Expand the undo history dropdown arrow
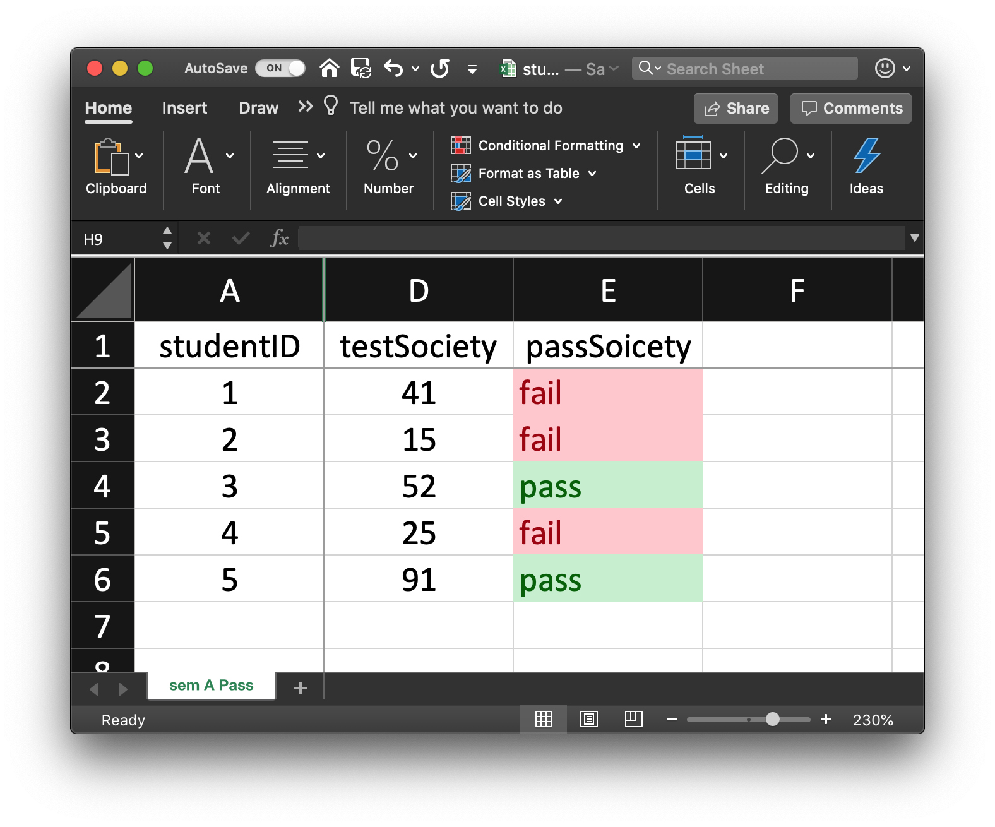 415,69
